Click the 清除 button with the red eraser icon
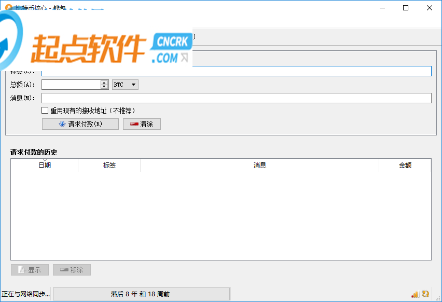Image resolution: width=442 pixels, height=302 pixels. click(x=142, y=124)
